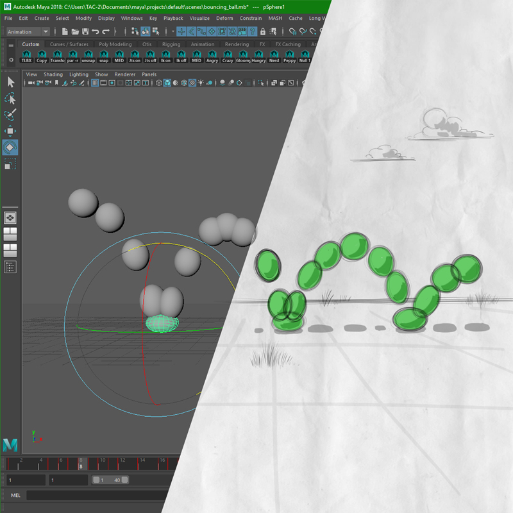Toggle smooth shade all in viewport
Image resolution: width=513 pixels, height=513 pixels.
pos(167,83)
